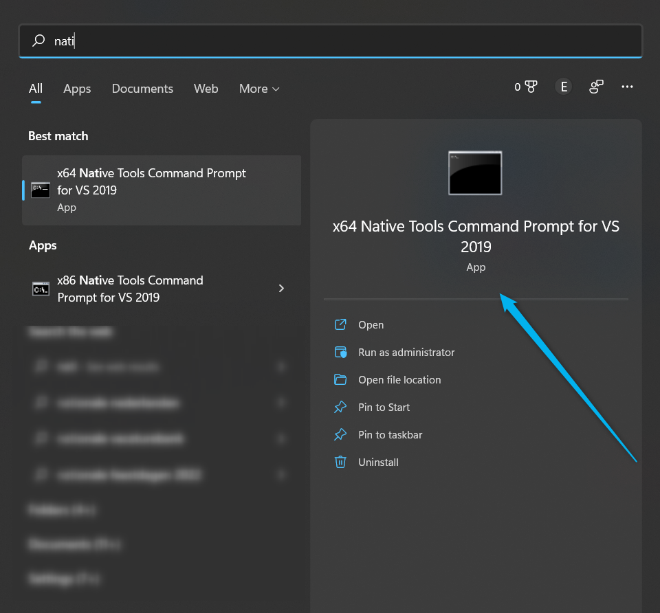Expand the More filters dropdown
Screen dimensions: 660x613
[x=259, y=89]
